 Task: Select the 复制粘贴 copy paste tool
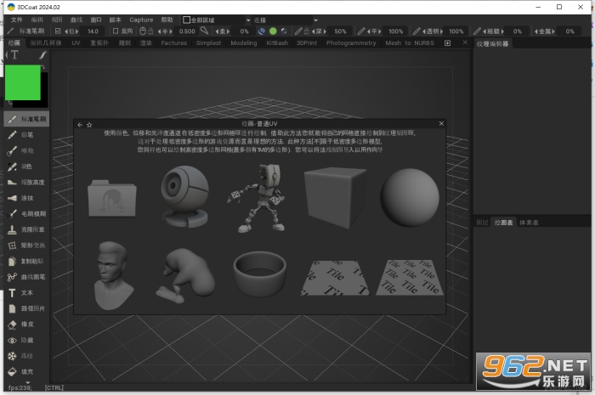pos(26,261)
